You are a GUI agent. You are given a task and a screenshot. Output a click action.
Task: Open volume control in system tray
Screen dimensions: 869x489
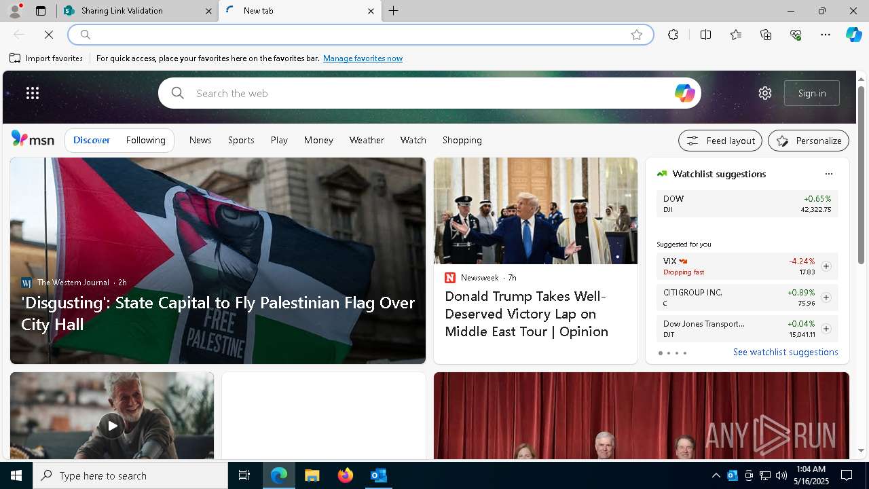[x=781, y=475]
